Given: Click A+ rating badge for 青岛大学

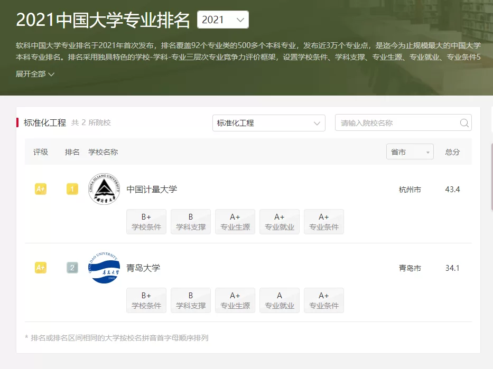Looking at the screenshot, I should 41,268.
